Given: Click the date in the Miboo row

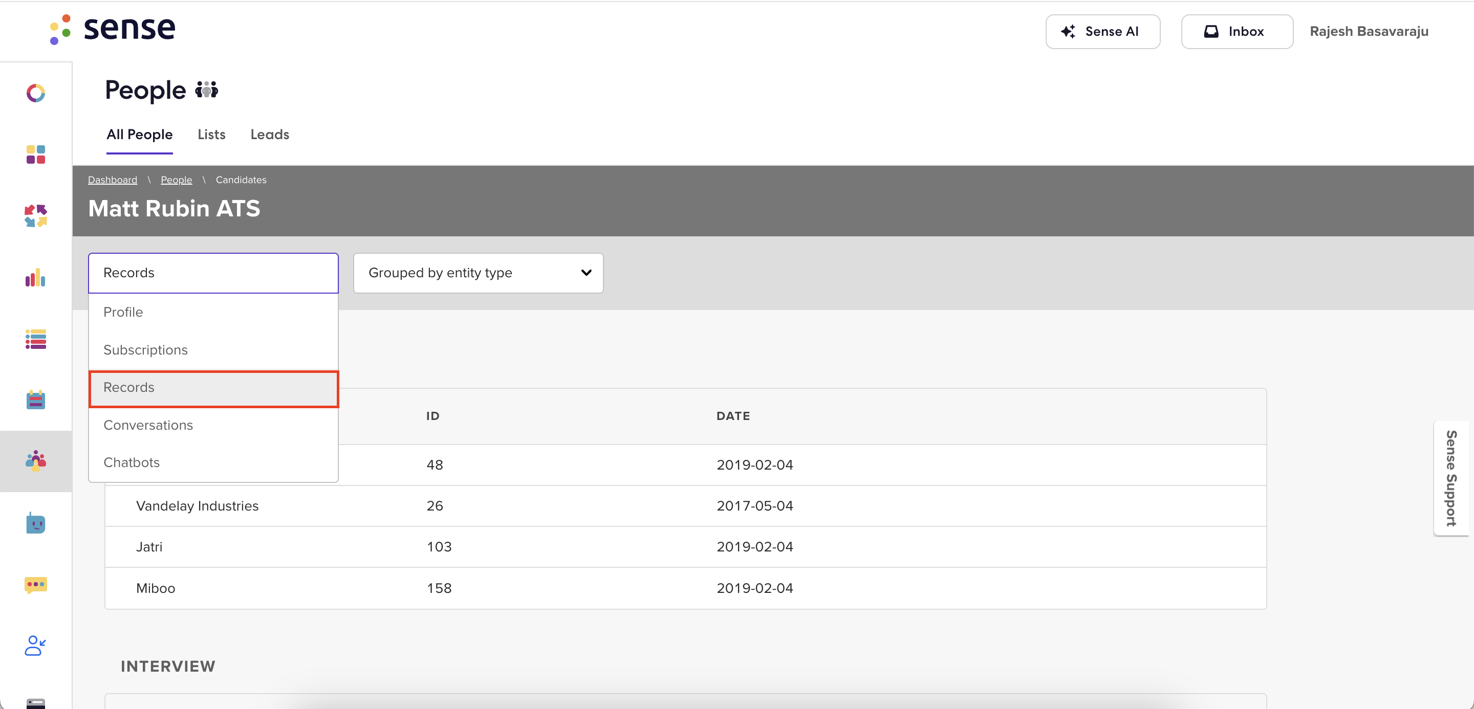Looking at the screenshot, I should [755, 588].
